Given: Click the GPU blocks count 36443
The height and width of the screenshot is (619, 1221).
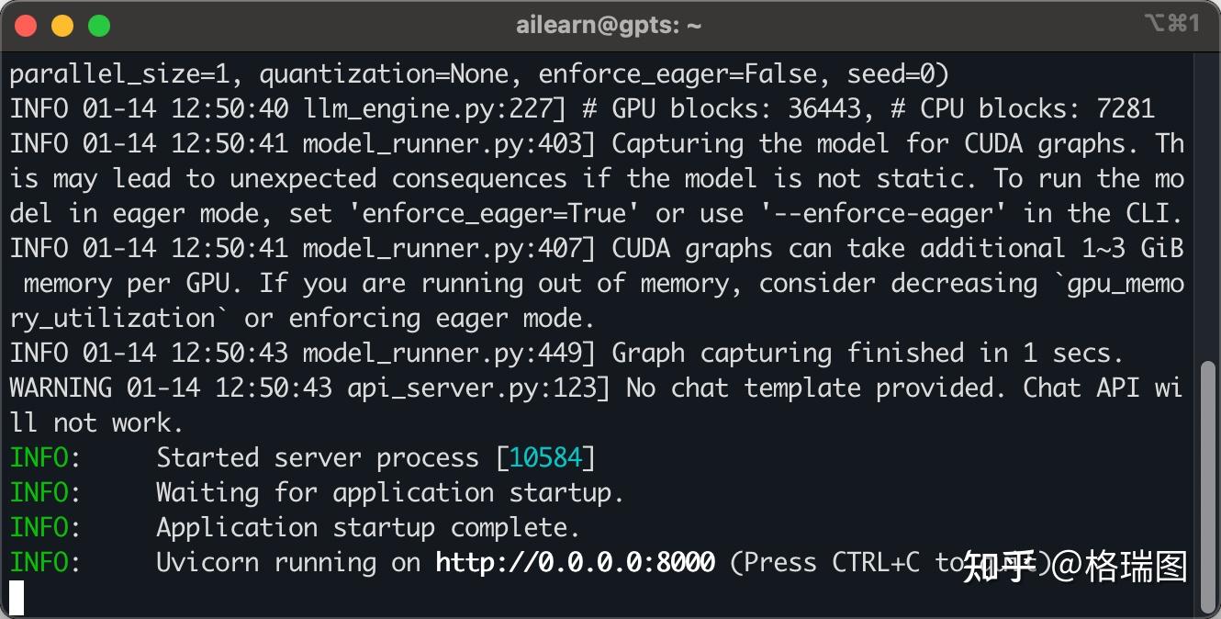Looking at the screenshot, I should click(824, 108).
